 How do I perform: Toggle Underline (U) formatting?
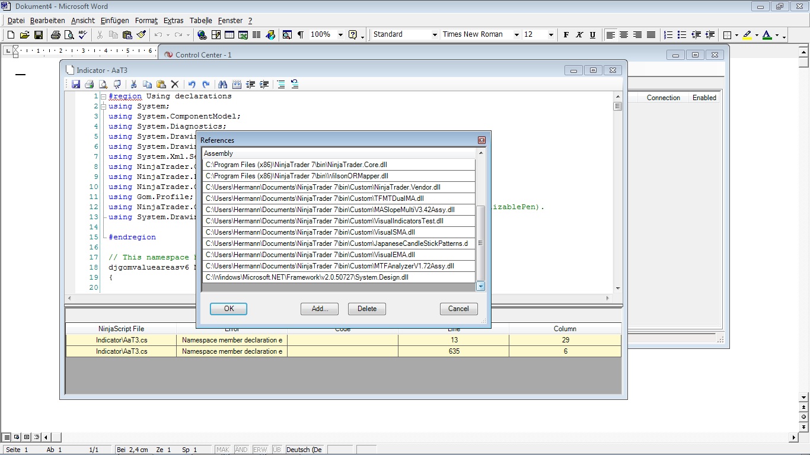click(x=592, y=35)
